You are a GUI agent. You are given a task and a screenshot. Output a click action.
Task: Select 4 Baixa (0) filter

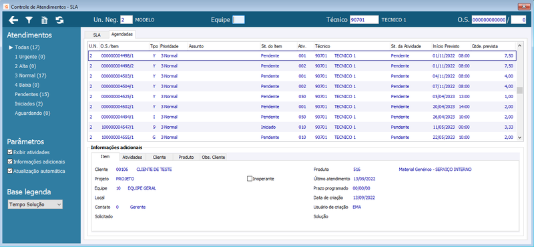(x=27, y=85)
